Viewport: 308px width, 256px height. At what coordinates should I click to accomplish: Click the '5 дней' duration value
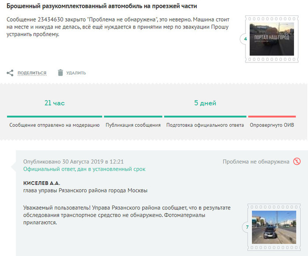(205, 103)
